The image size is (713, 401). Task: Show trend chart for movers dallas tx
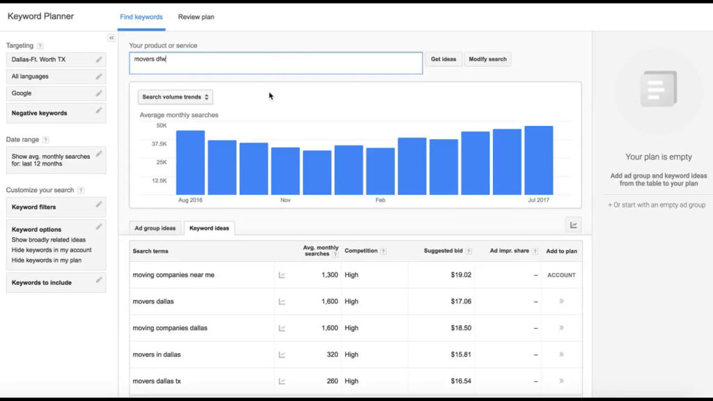pos(282,382)
